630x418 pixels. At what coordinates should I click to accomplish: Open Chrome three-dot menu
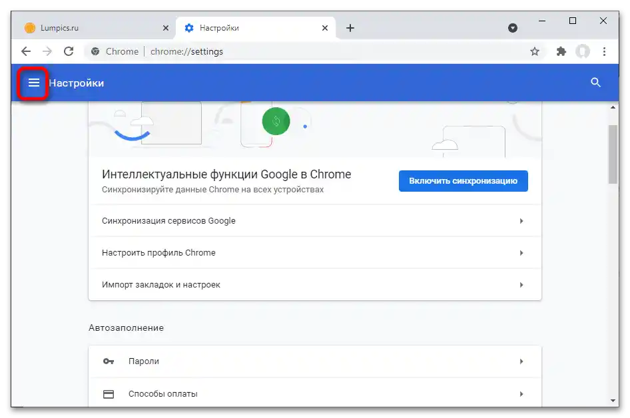coord(604,51)
